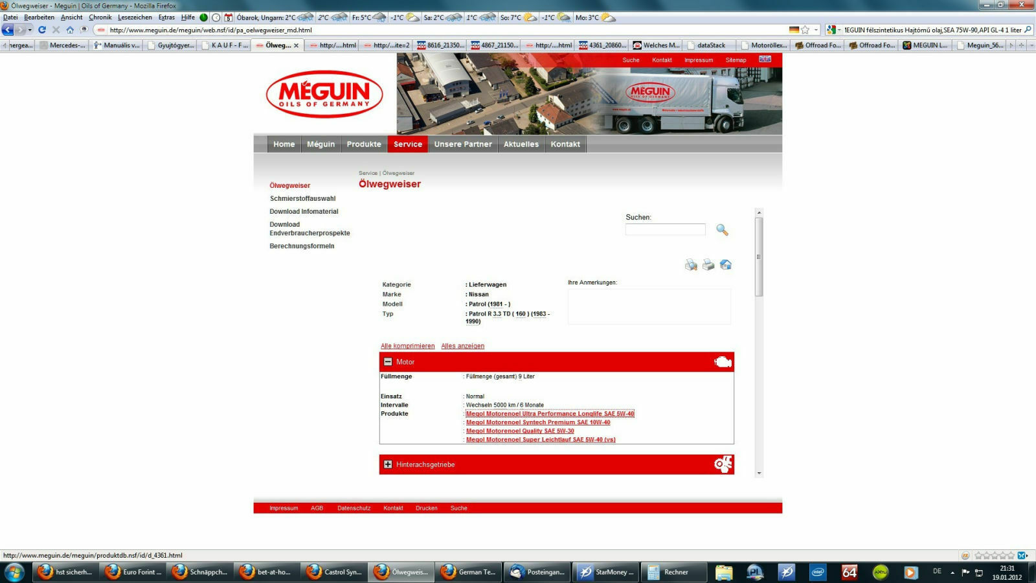1036x583 pixels.
Task: Open Berechnungsformeln in the sidebar
Action: (x=302, y=246)
